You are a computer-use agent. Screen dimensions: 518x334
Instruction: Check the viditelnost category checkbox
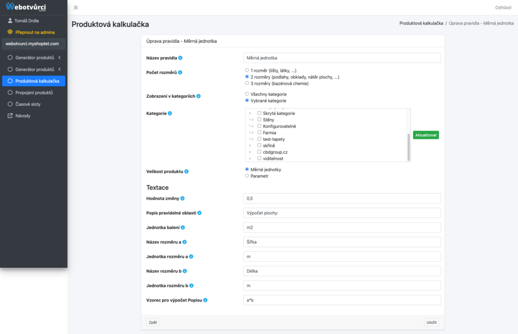point(260,158)
